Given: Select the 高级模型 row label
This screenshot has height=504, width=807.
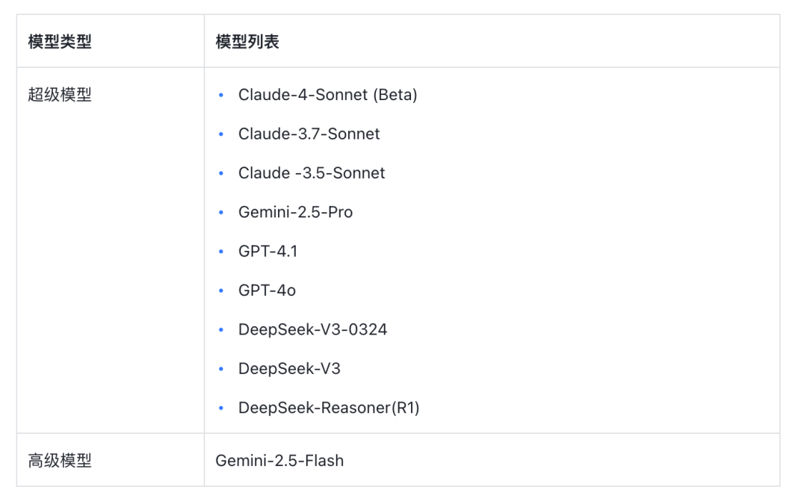Looking at the screenshot, I should (60, 461).
